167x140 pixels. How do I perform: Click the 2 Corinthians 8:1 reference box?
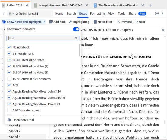click(29, 14)
